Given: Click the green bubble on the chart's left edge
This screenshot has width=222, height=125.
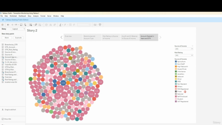Looking at the screenshot, I should tap(31, 79).
